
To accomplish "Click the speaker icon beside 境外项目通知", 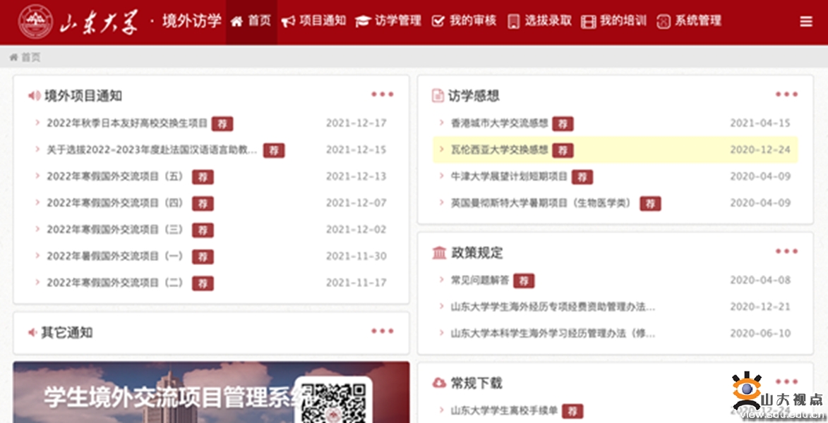I will coord(33,96).
